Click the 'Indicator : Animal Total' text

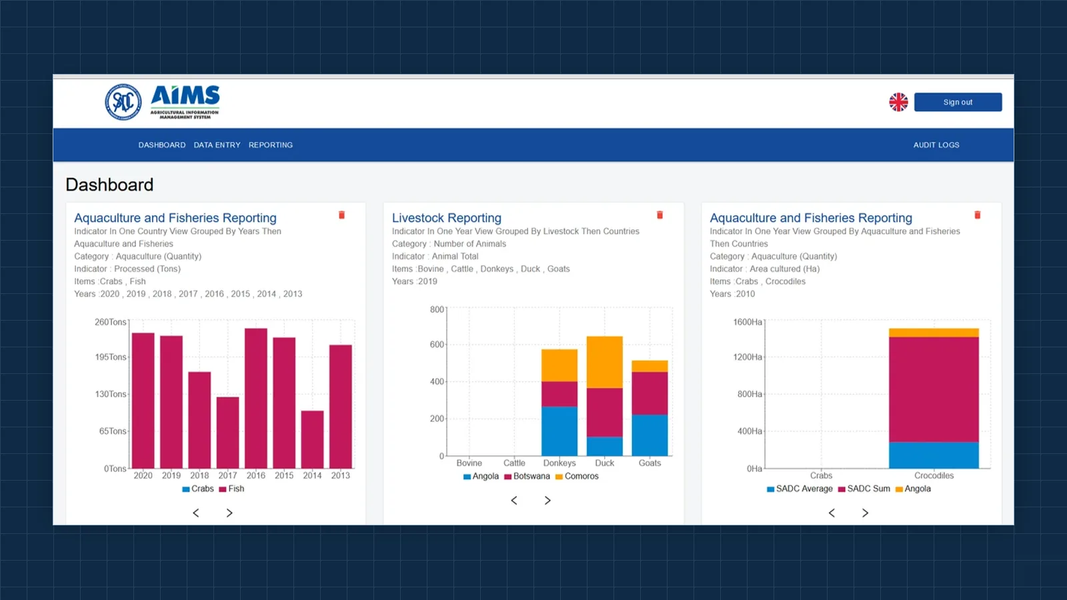click(x=435, y=256)
